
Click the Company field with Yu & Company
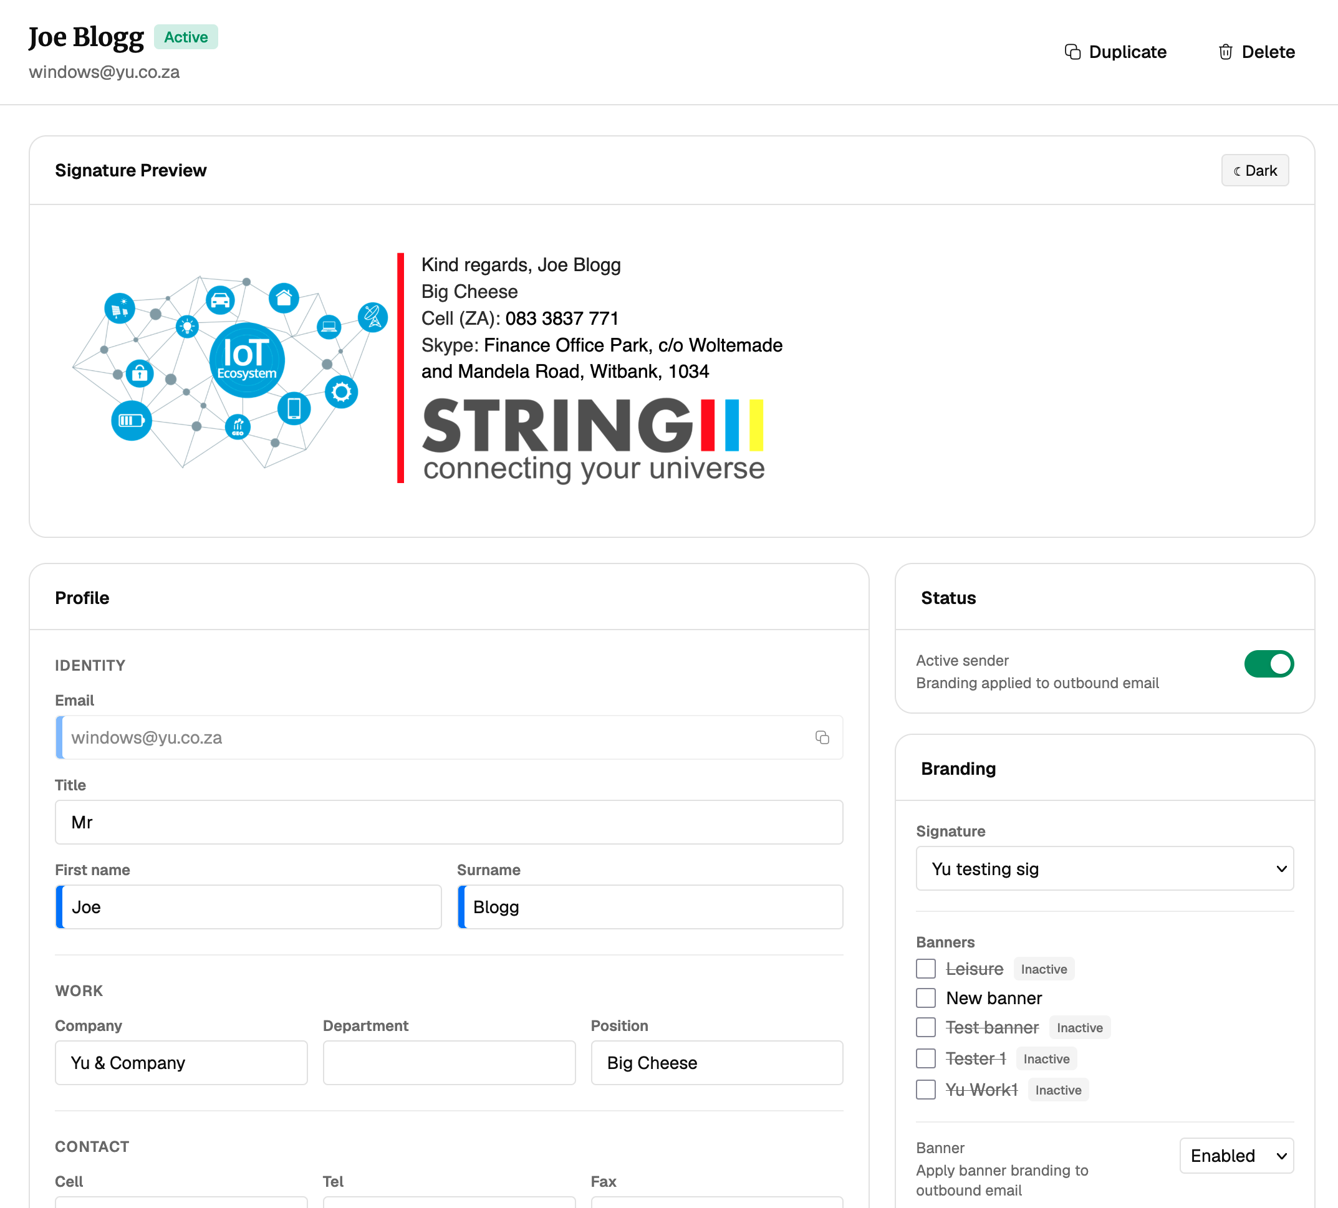tap(181, 1063)
